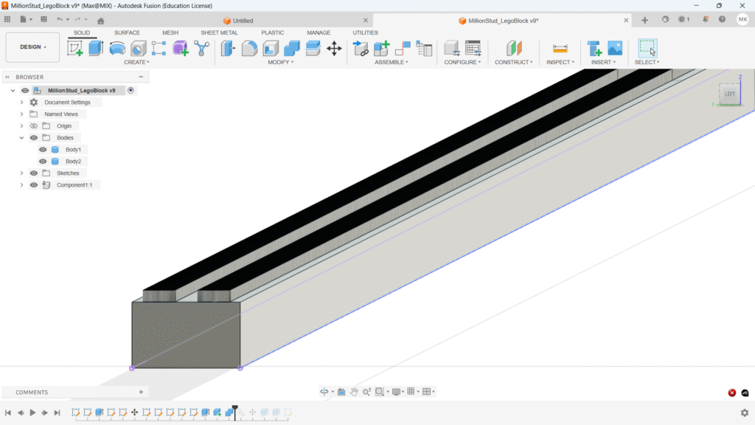Expand the Sketches folder
Image resolution: width=755 pixels, height=425 pixels.
point(22,173)
